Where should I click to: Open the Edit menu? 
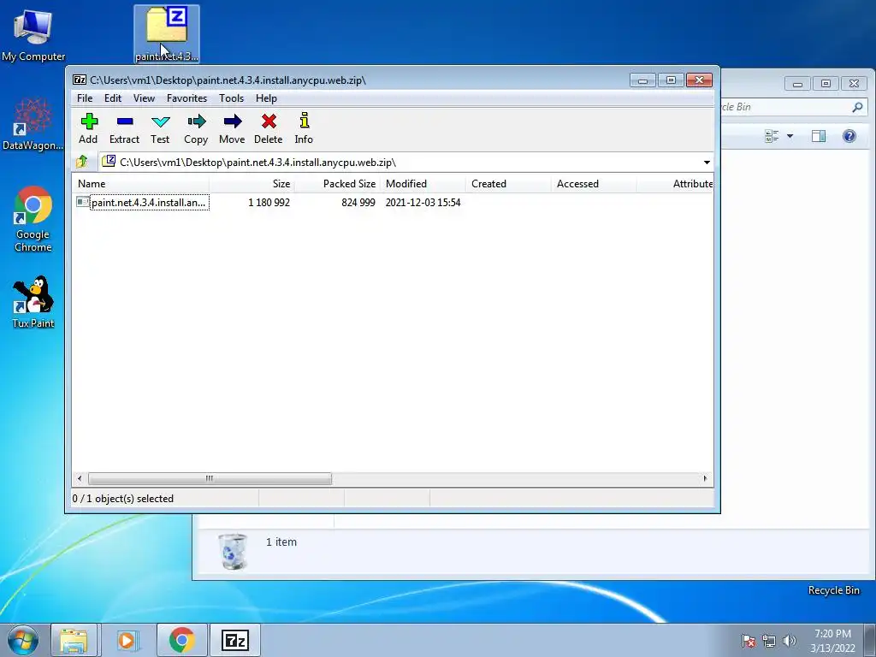point(112,98)
